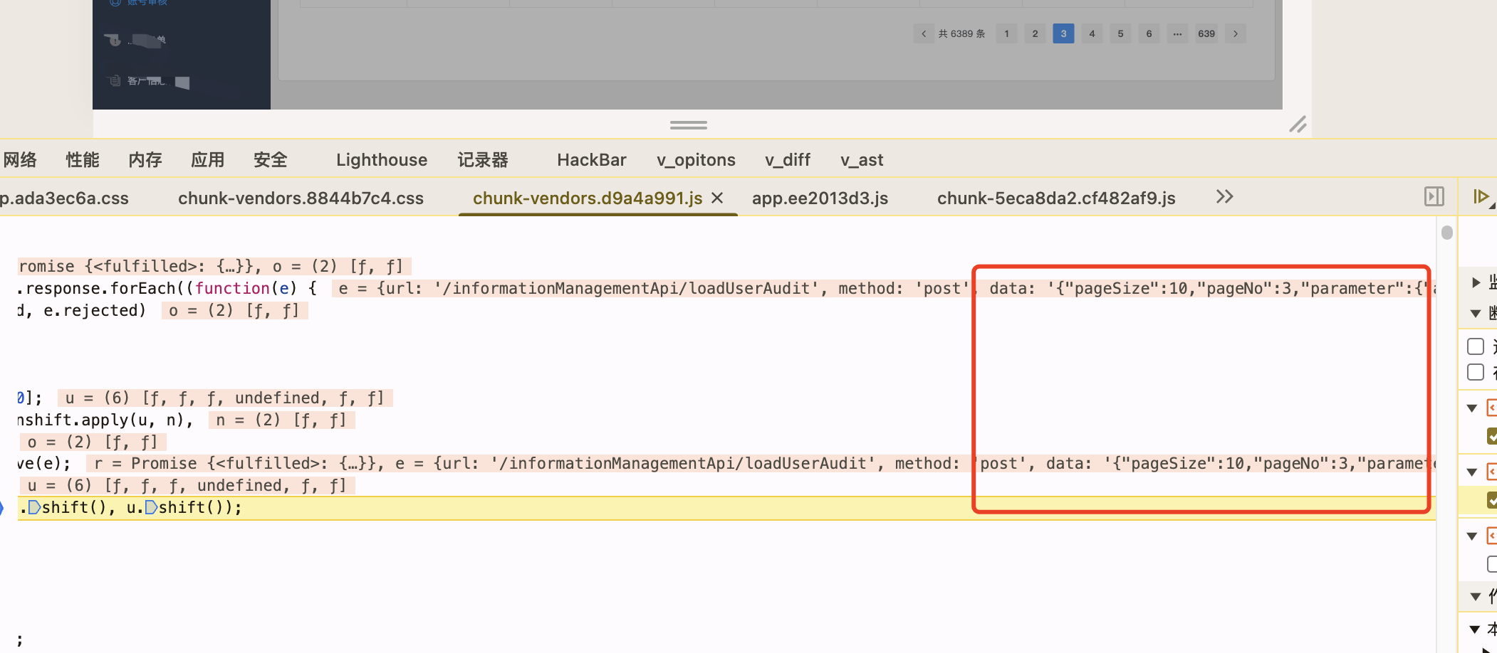Image resolution: width=1497 pixels, height=653 pixels.
Task: Collapse the first breakpoint file group
Action: coord(1472,408)
